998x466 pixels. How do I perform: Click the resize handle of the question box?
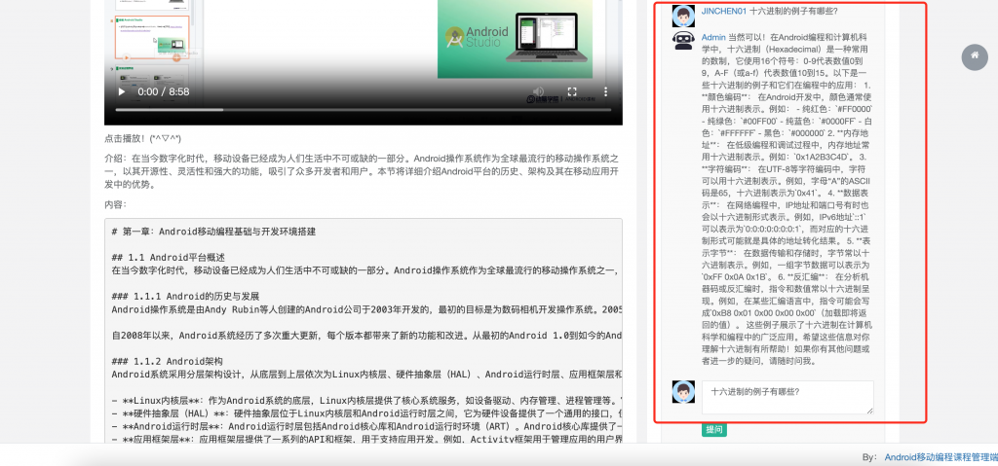tap(869, 412)
